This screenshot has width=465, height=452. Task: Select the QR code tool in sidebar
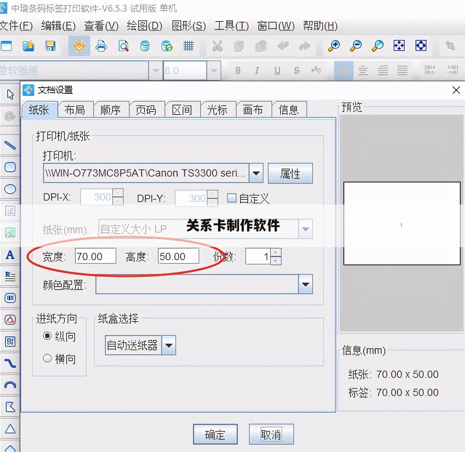(10, 342)
